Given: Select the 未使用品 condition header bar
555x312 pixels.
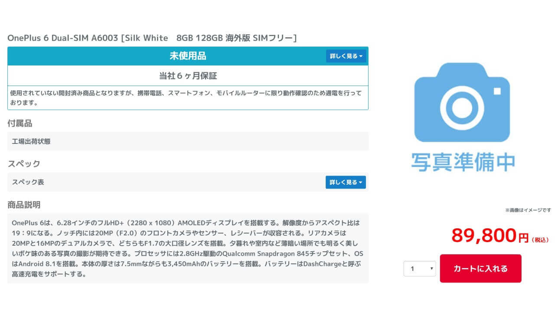Looking at the screenshot, I should tap(187, 56).
